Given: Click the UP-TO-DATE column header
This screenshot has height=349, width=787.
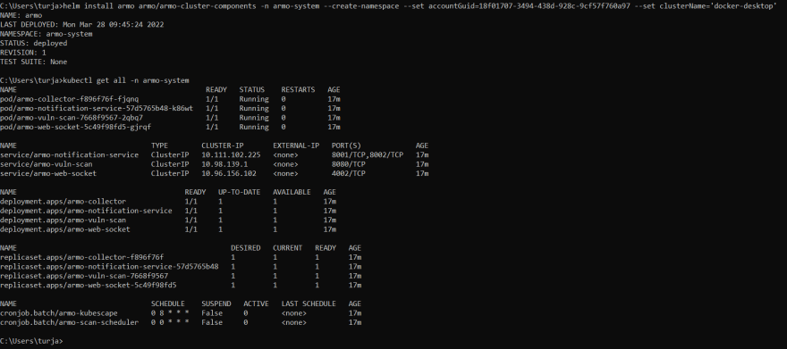Looking at the screenshot, I should 240,192.
